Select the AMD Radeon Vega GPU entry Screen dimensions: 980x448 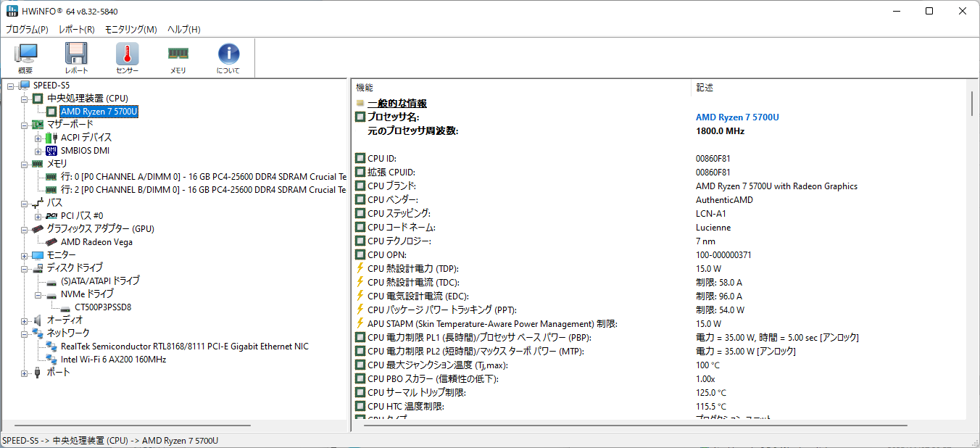pyautogui.click(x=96, y=242)
